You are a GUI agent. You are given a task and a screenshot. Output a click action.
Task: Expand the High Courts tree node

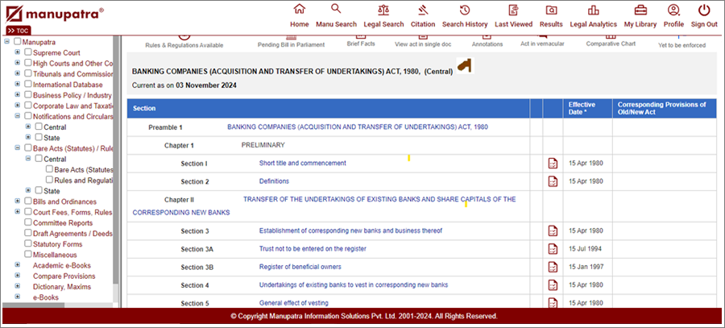(x=18, y=63)
